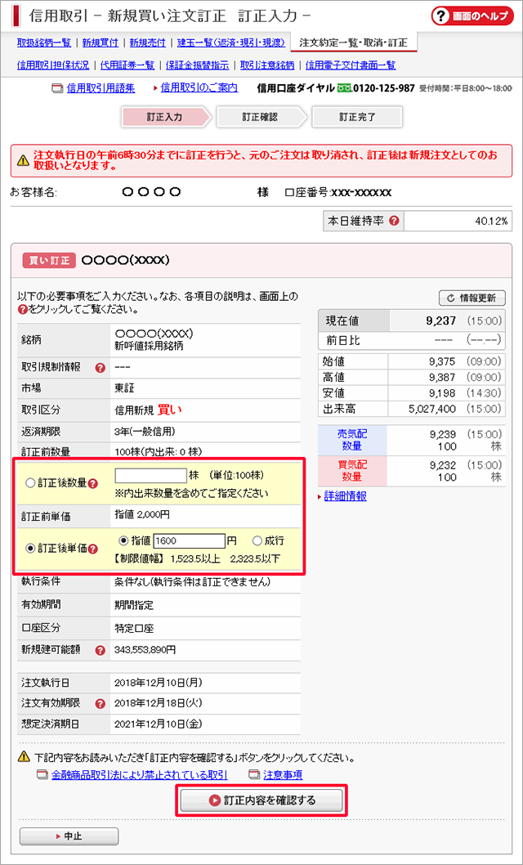The width and height of the screenshot is (523, 865).
Task: Click 情報更新 refresh button
Action: (472, 298)
